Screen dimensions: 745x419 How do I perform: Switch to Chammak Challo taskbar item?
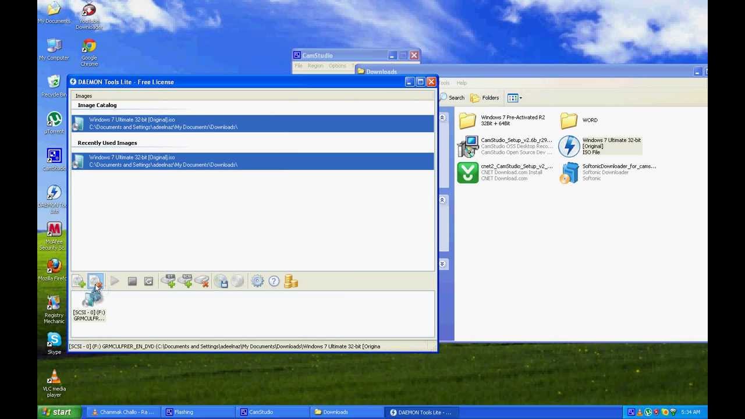123,412
